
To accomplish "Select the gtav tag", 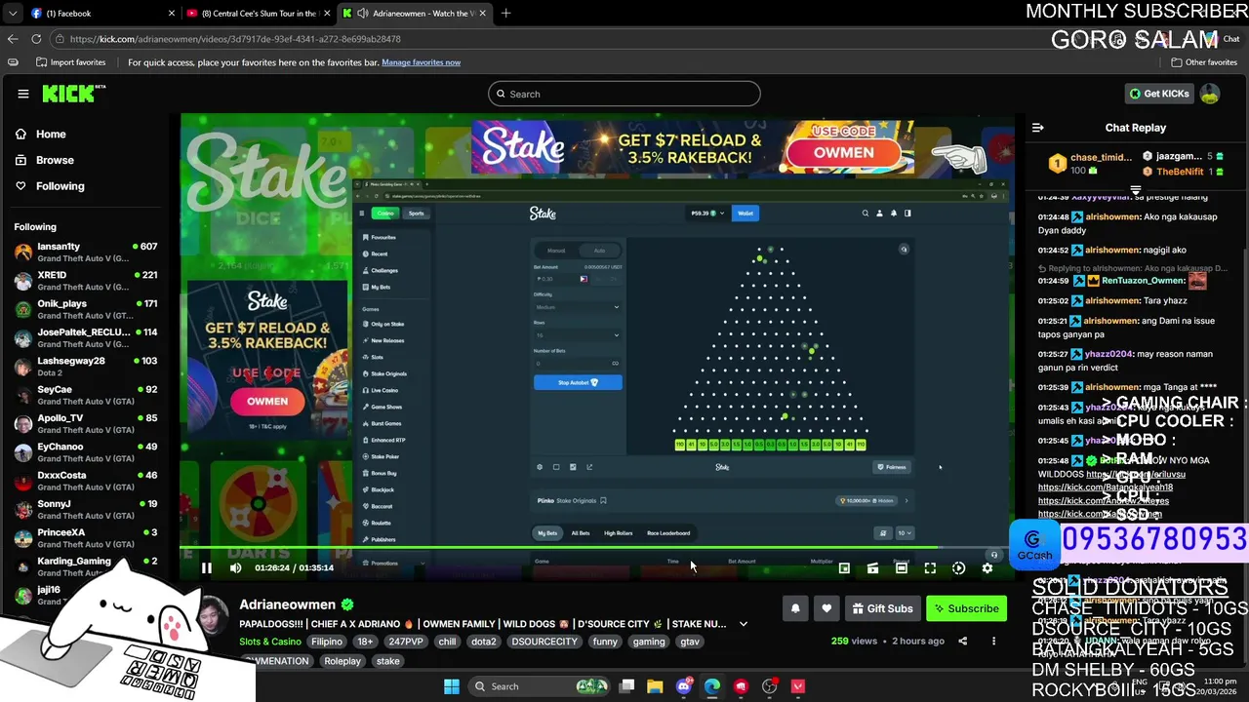I will [x=690, y=642].
